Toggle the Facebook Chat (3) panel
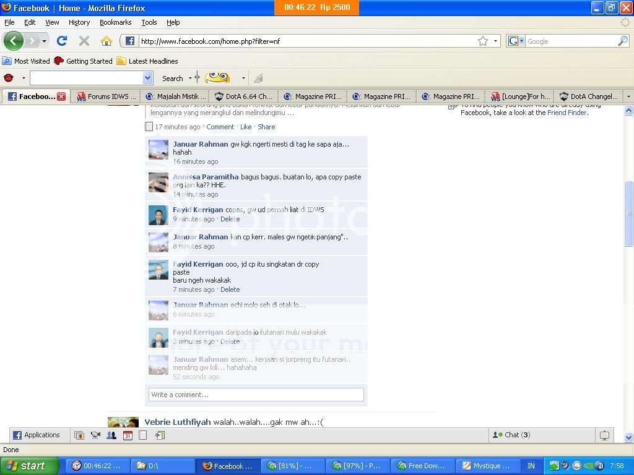 point(542,435)
